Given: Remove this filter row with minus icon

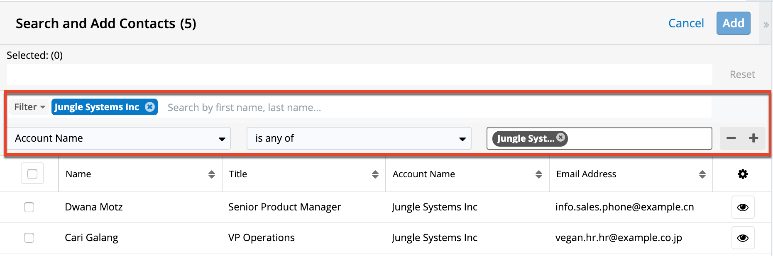Looking at the screenshot, I should [731, 138].
